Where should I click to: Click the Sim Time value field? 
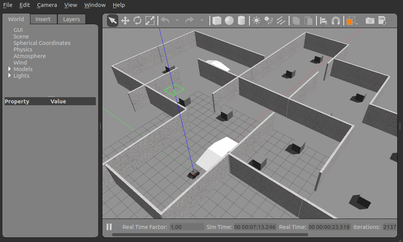[255, 227]
